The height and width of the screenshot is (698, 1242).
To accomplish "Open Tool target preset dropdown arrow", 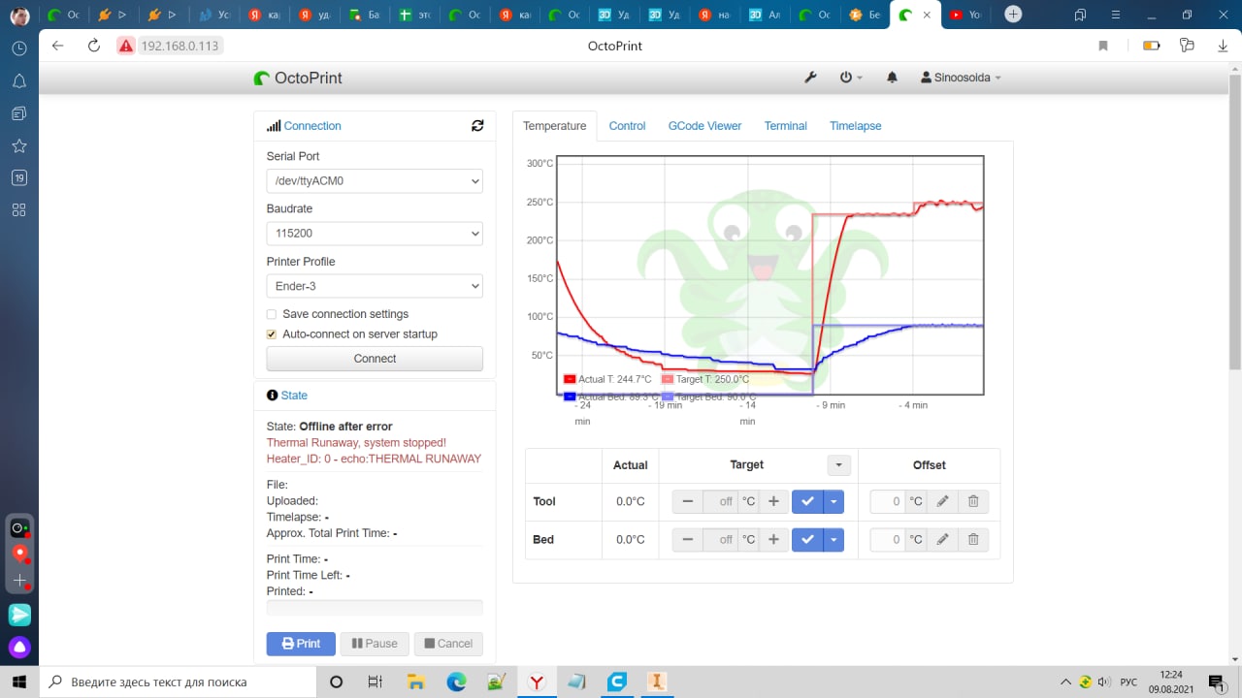I will click(x=833, y=501).
